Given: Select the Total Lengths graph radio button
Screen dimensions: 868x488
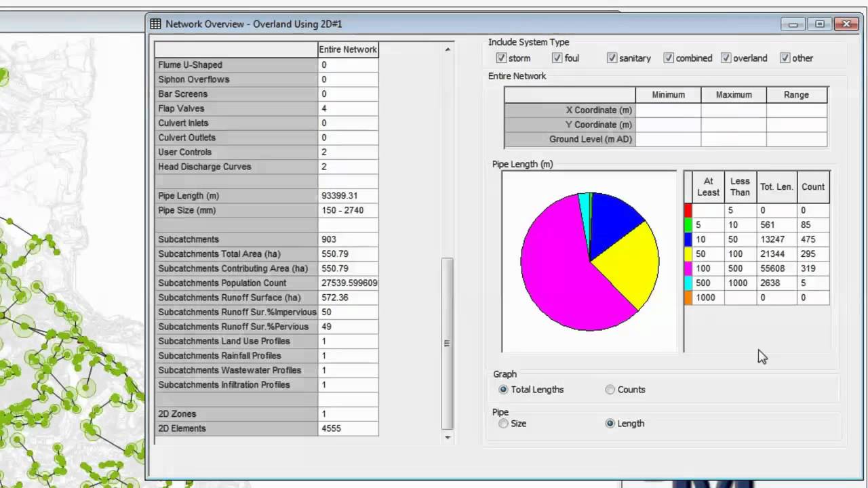Looking at the screenshot, I should [x=503, y=390].
